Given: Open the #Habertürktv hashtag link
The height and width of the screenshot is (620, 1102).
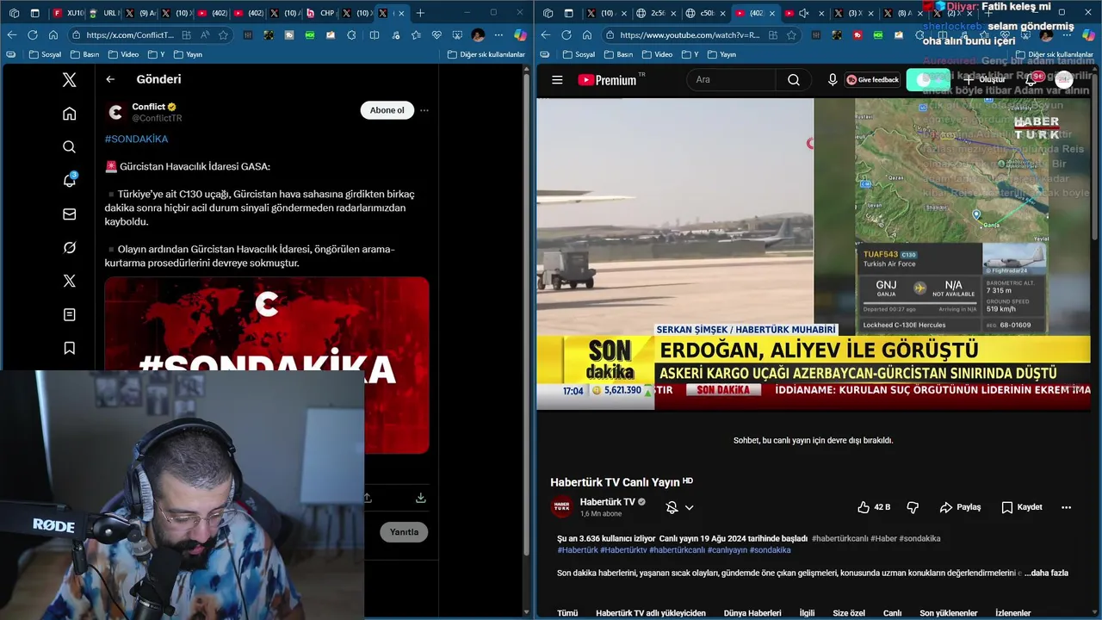Looking at the screenshot, I should [623, 550].
